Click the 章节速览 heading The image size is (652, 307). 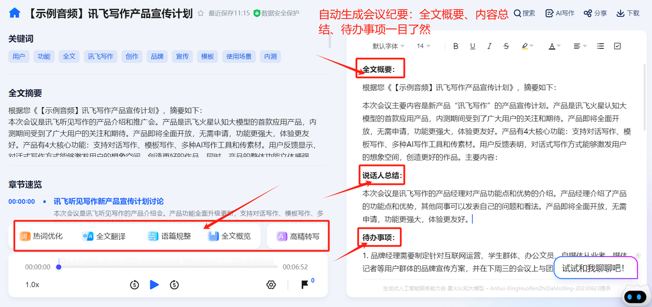25,184
